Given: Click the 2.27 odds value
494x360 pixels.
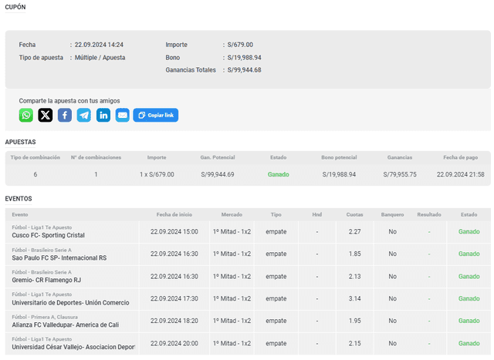Looking at the screenshot, I should tap(355, 231).
